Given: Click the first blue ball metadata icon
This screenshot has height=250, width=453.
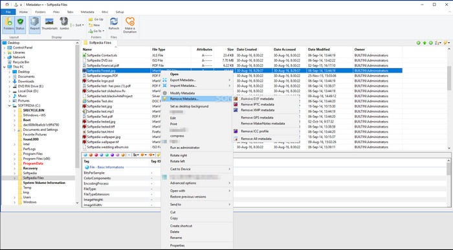Looking at the screenshot, I should tap(85, 155).
